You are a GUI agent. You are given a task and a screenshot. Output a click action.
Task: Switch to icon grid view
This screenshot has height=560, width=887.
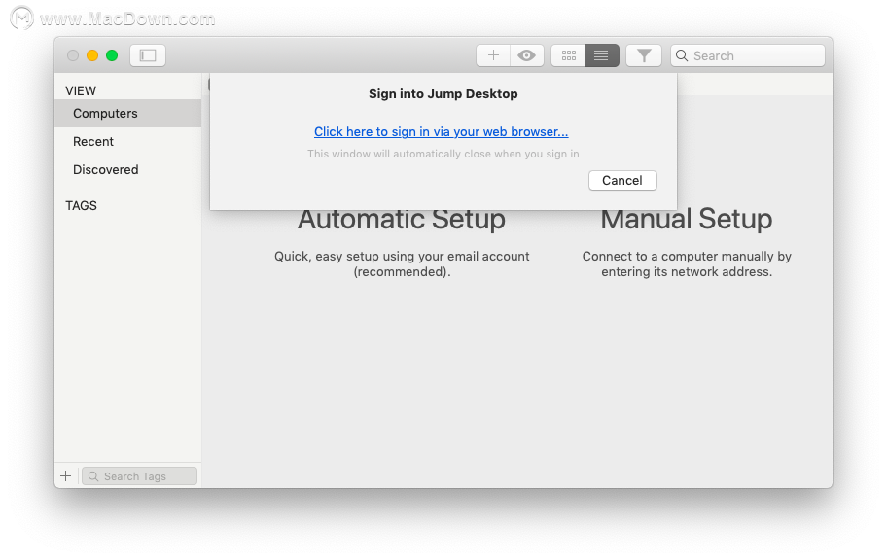pyautogui.click(x=569, y=55)
